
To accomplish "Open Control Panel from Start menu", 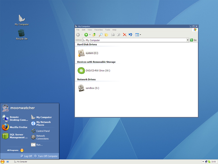I will point(40,131).
